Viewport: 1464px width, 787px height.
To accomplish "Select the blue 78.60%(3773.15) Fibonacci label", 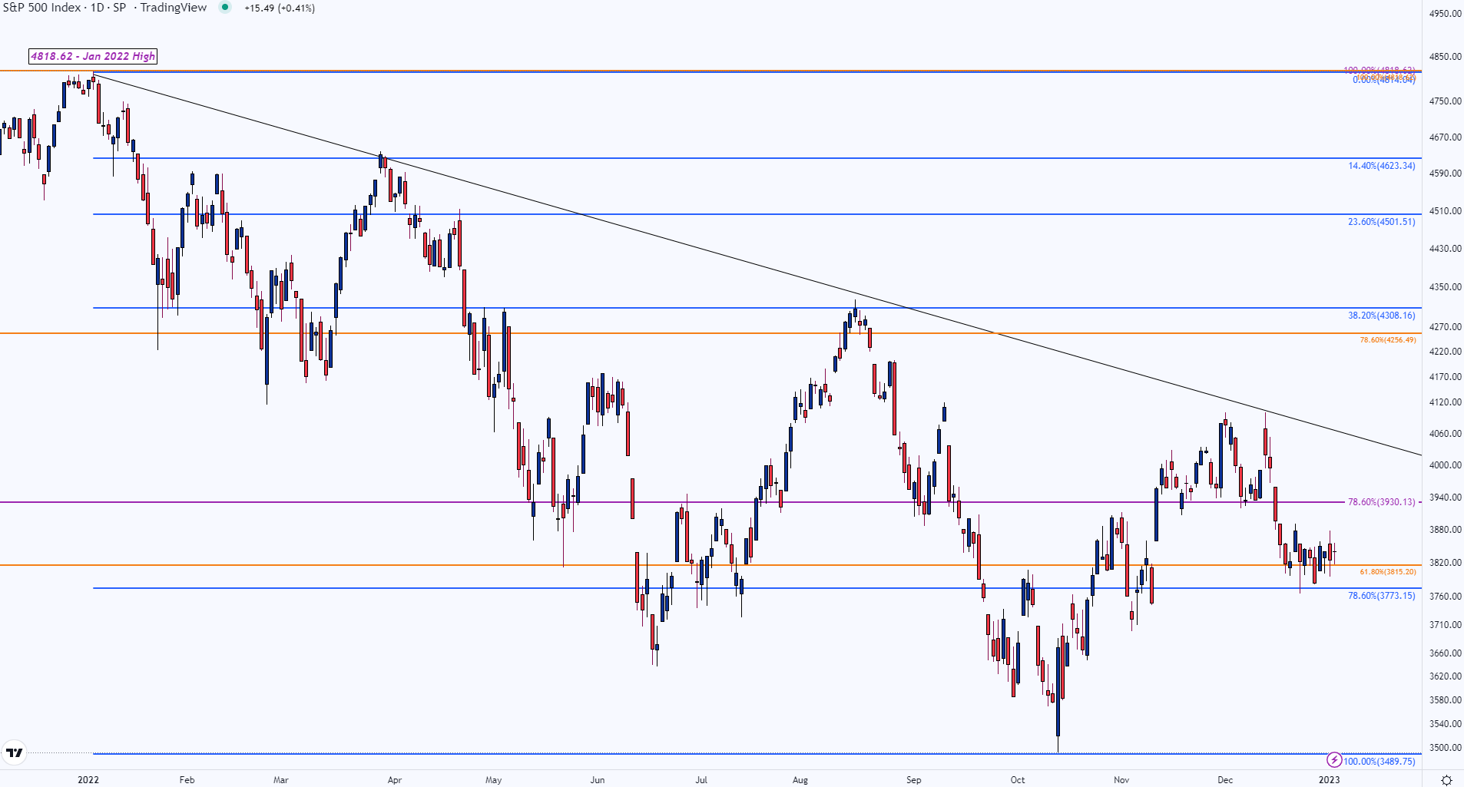I will 1382,596.
